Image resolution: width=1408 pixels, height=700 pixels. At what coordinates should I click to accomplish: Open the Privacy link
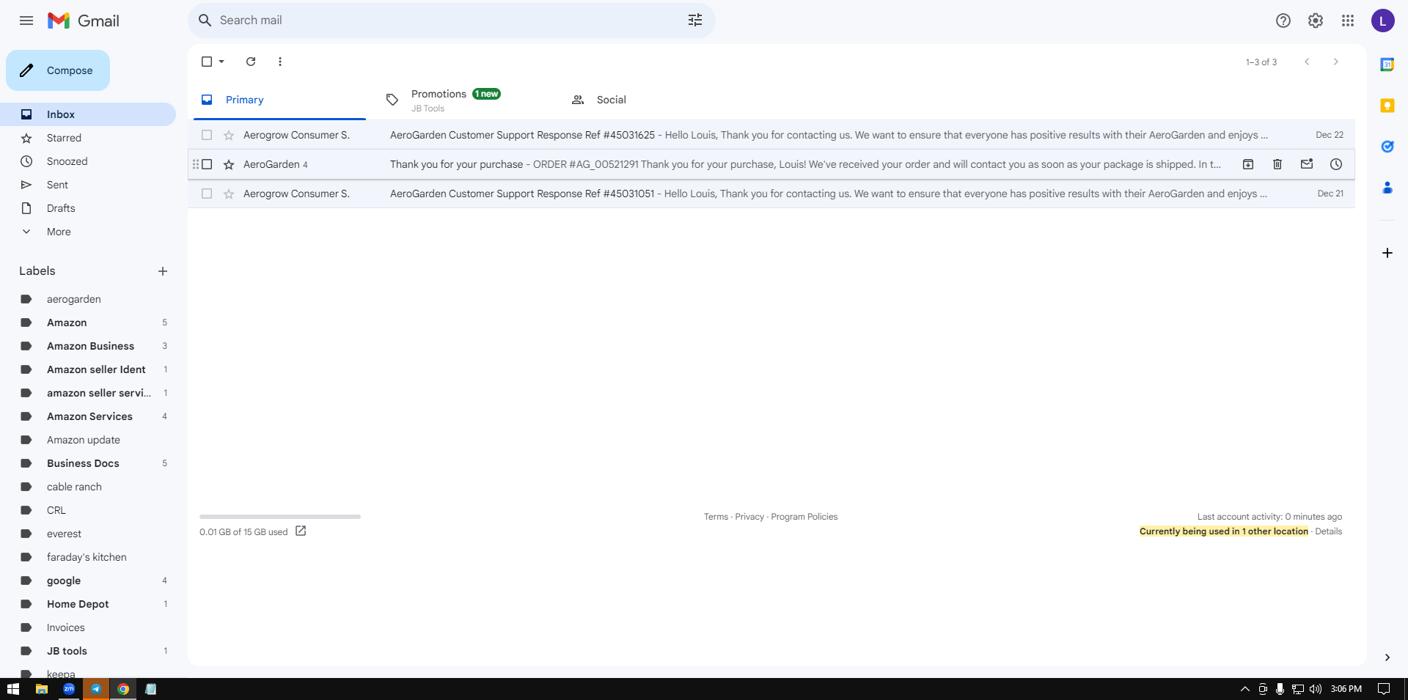tap(749, 517)
